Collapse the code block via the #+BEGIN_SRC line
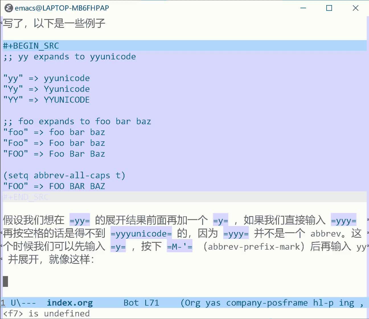The image size is (369, 319). pyautogui.click(x=30, y=45)
